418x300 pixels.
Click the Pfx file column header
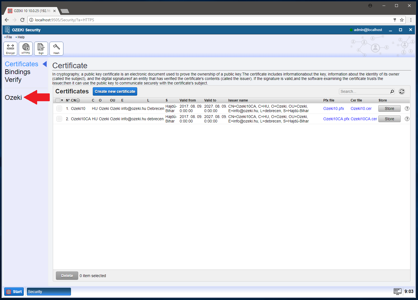click(x=329, y=100)
